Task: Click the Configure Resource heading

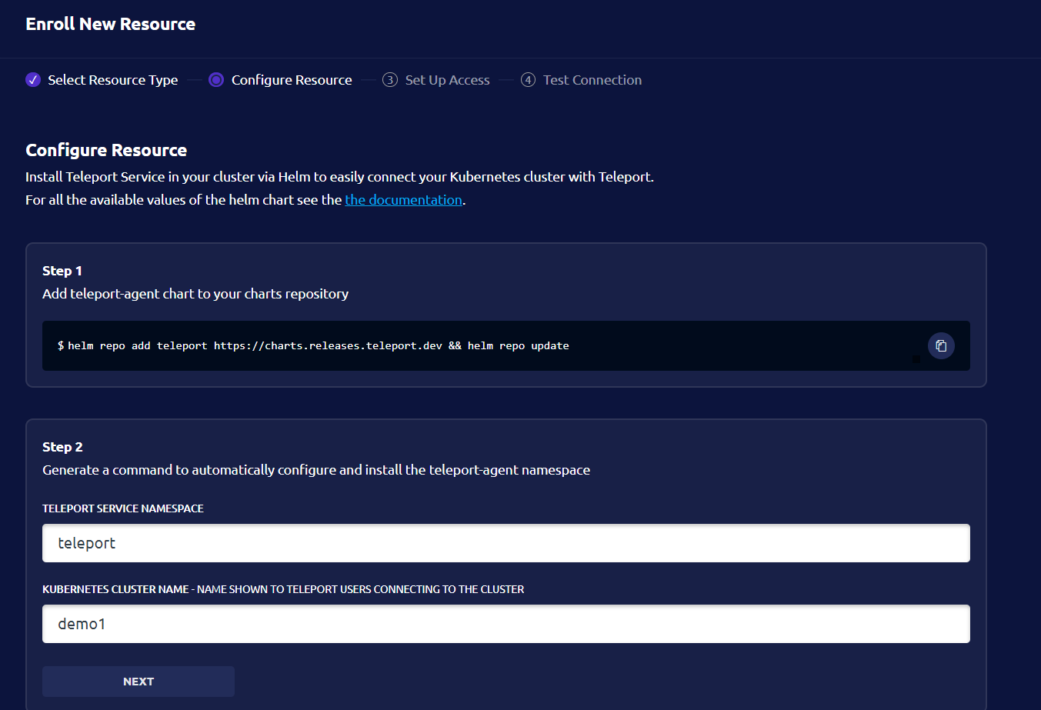Action: (x=106, y=150)
